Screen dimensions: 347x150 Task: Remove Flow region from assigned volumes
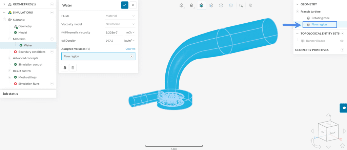pyautogui.click(x=131, y=57)
